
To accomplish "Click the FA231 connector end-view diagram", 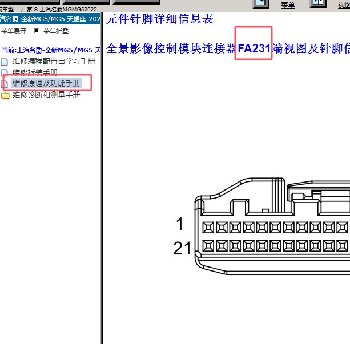I will 272,226.
